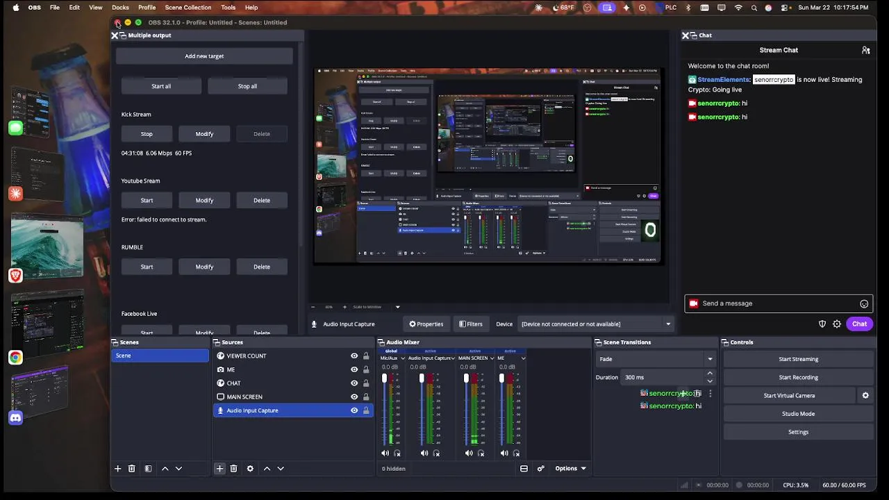Move source down in Sources dock
This screenshot has width=889, height=500.
tap(281, 469)
